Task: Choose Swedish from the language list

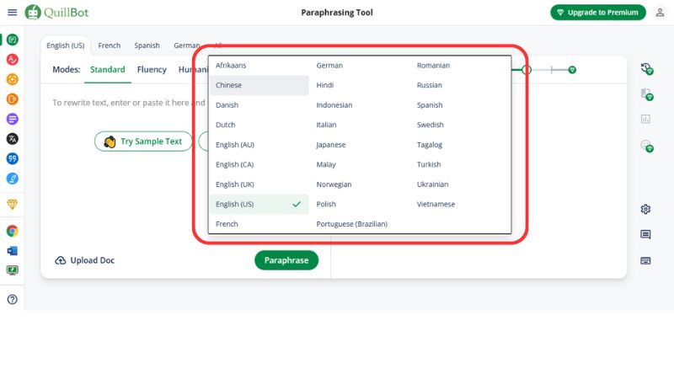Action: (461, 125)
